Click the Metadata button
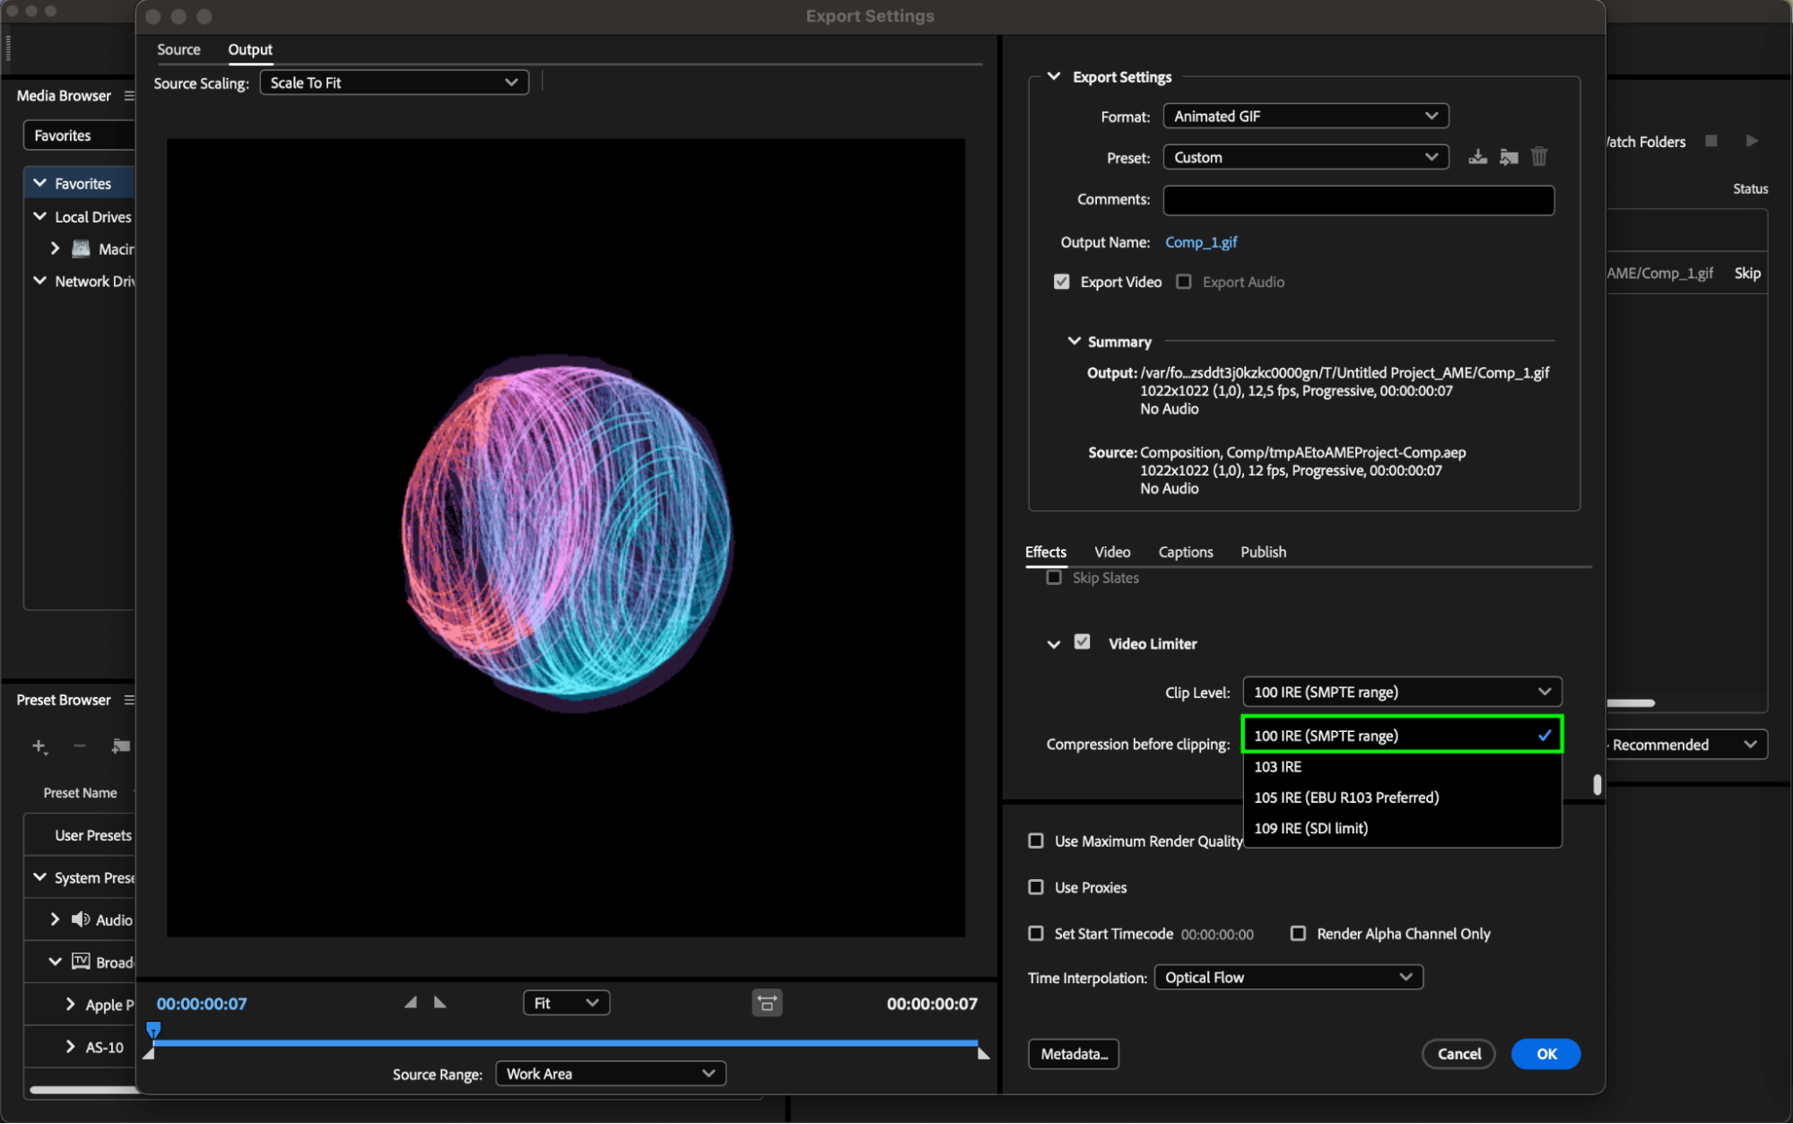The height and width of the screenshot is (1124, 1793). pos(1073,1054)
